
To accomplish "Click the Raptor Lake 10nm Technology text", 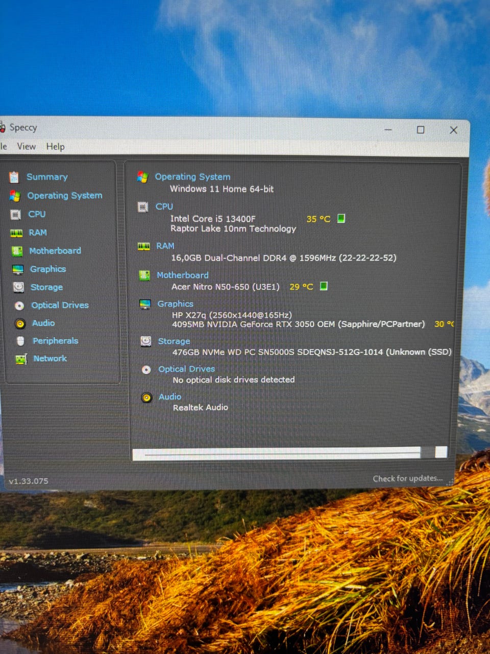I will pyautogui.click(x=233, y=229).
